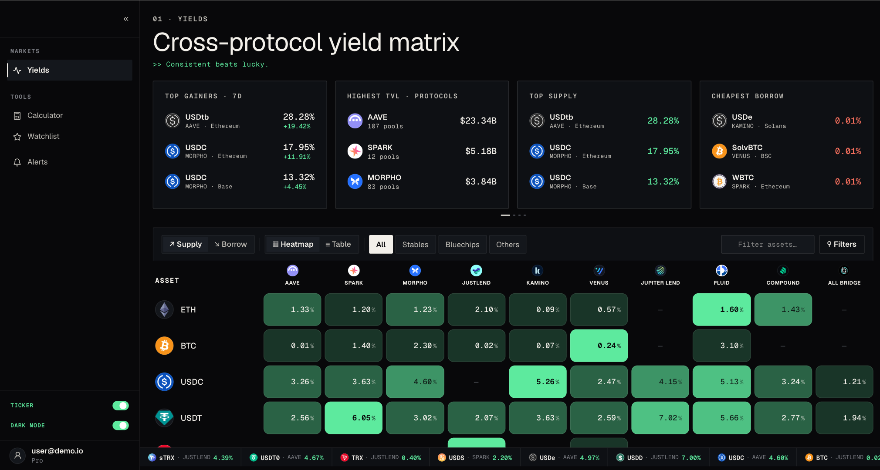The image size is (880, 470).
Task: Switch to Borrow rates view
Action: [x=231, y=244]
